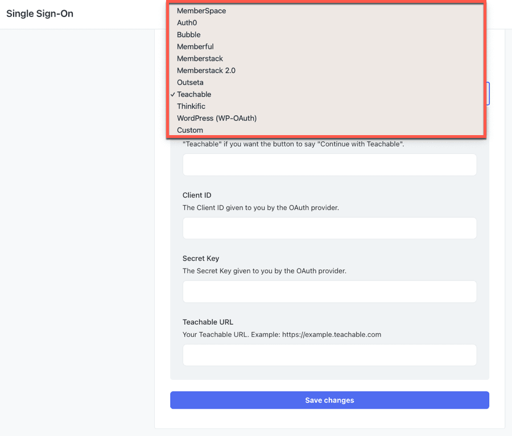Focus the button label text field

click(x=329, y=165)
